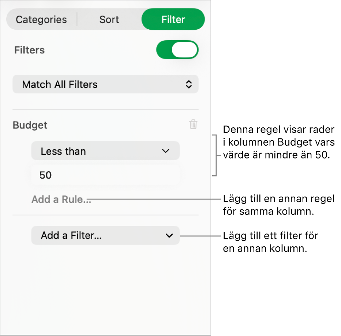Expand the Add a Filter dropdown
Image resolution: width=341 pixels, height=336 pixels.
[x=105, y=235]
